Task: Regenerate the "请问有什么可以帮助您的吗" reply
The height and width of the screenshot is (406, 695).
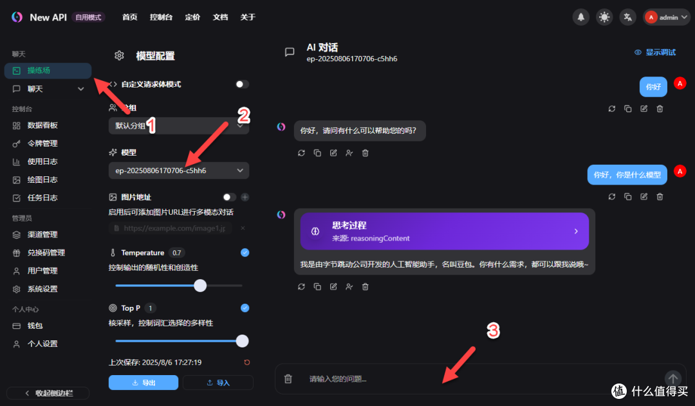Action: tap(301, 153)
